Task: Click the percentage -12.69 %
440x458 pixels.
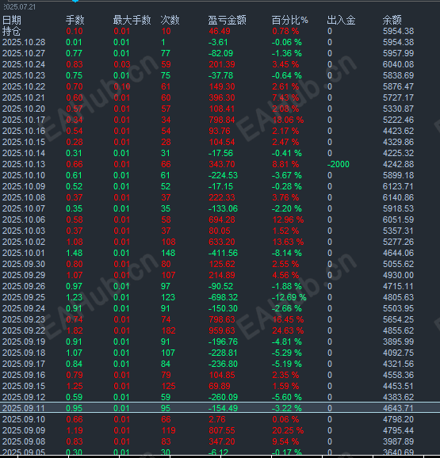Action: pyautogui.click(x=289, y=298)
